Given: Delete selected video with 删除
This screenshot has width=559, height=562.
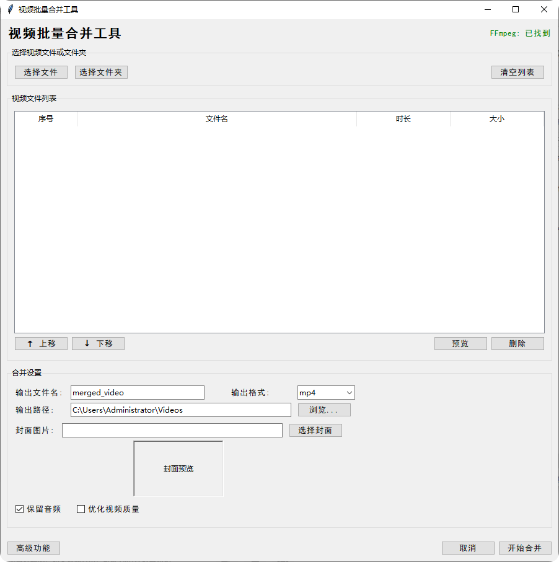Looking at the screenshot, I should (517, 343).
